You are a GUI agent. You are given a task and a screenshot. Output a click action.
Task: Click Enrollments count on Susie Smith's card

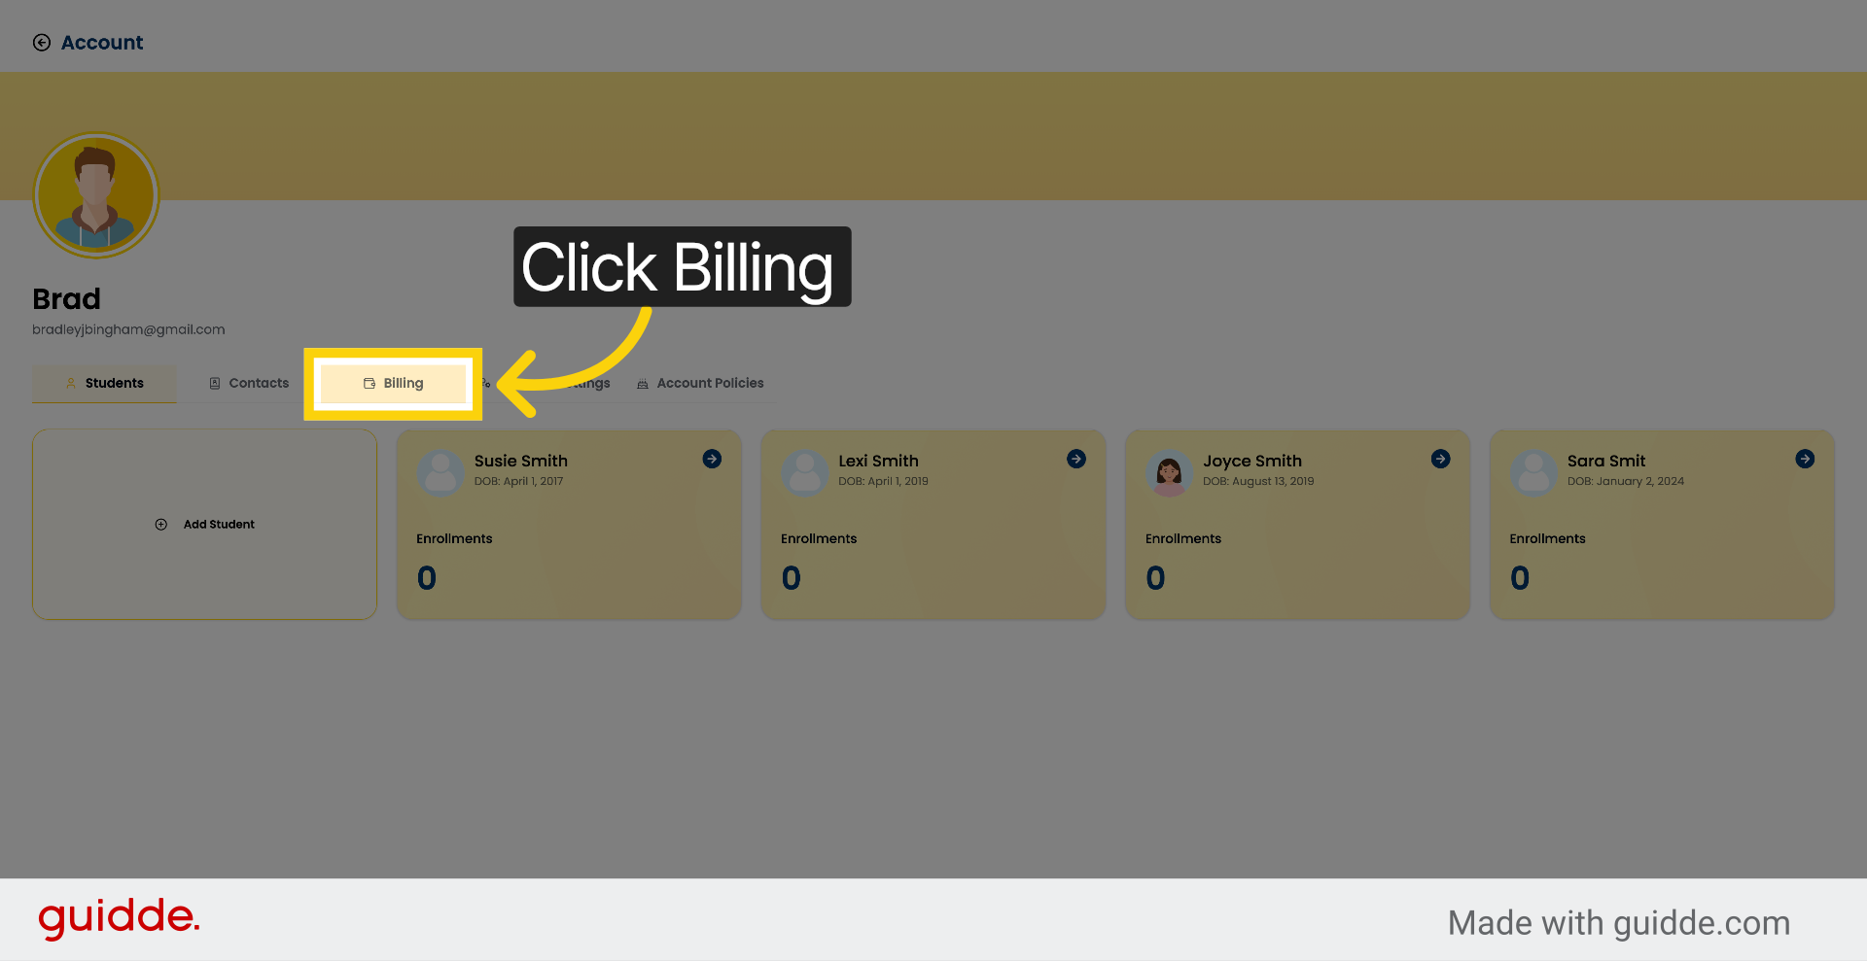pyautogui.click(x=427, y=578)
